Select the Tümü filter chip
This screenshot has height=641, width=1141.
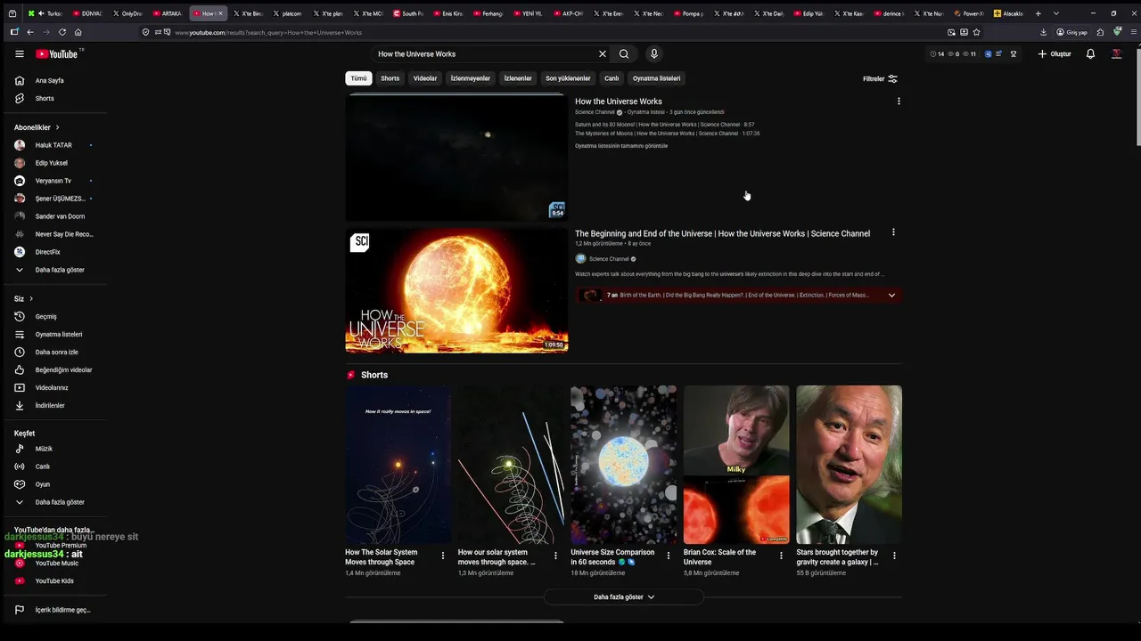coord(358,78)
